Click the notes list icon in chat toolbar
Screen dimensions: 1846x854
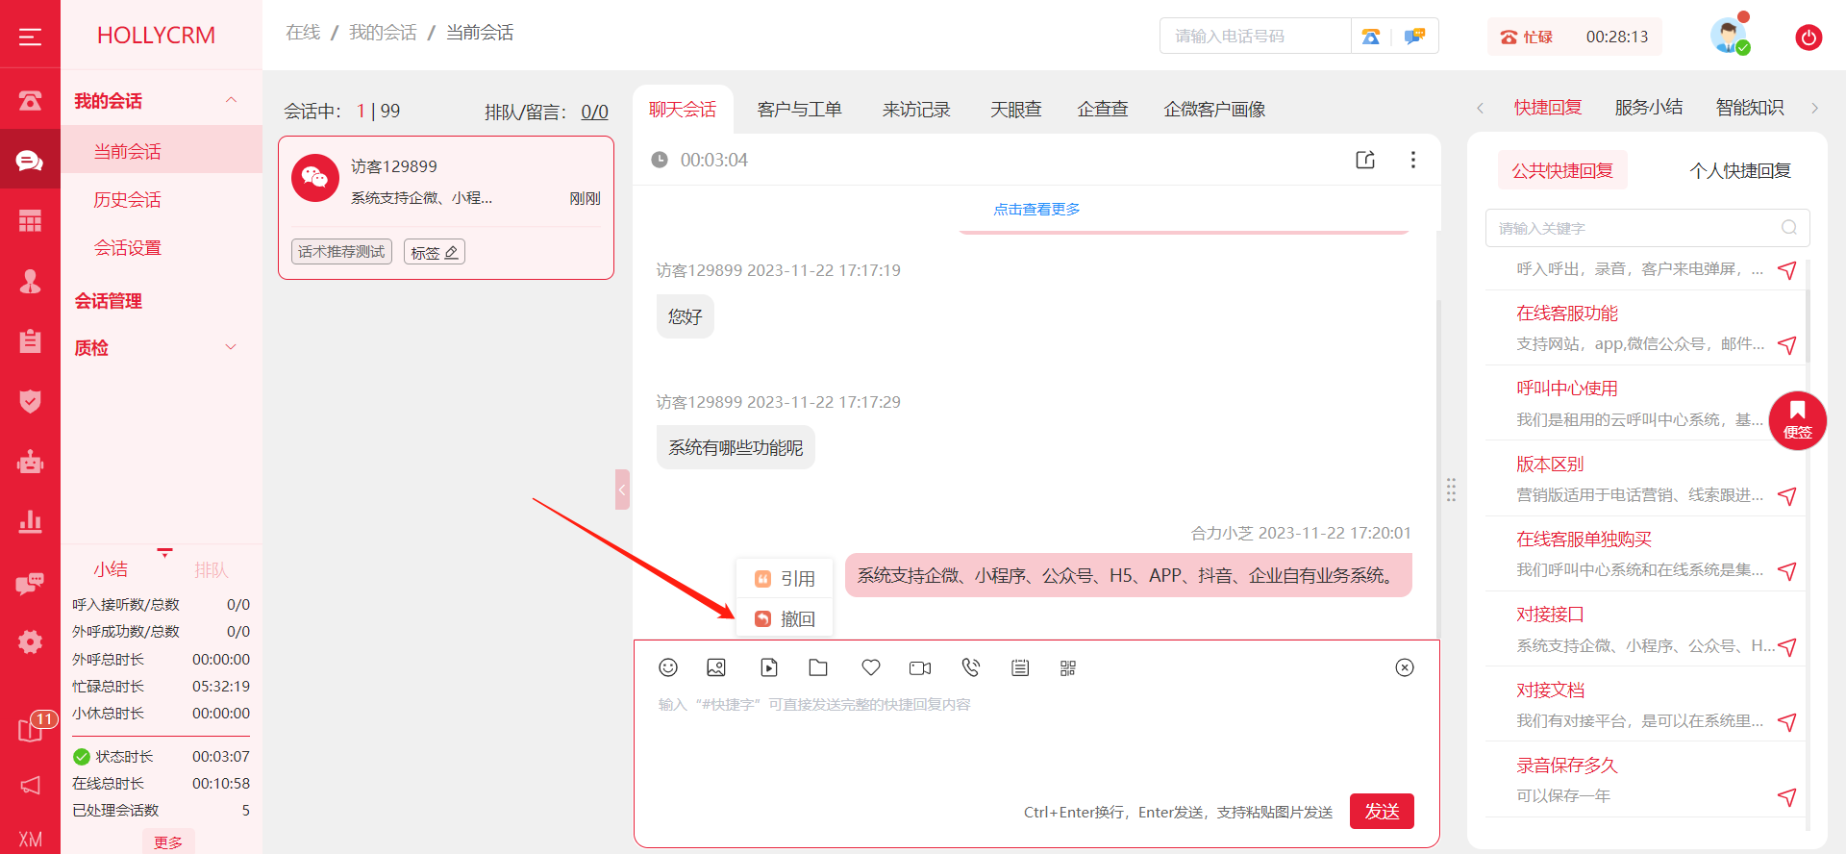(x=1020, y=667)
